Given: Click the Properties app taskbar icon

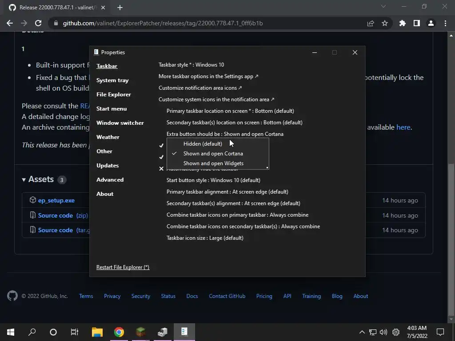Looking at the screenshot, I should [x=184, y=332].
